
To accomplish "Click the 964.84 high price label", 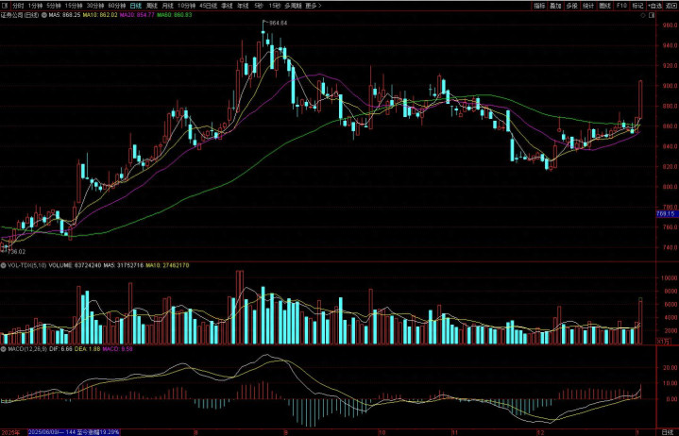I will (x=278, y=22).
